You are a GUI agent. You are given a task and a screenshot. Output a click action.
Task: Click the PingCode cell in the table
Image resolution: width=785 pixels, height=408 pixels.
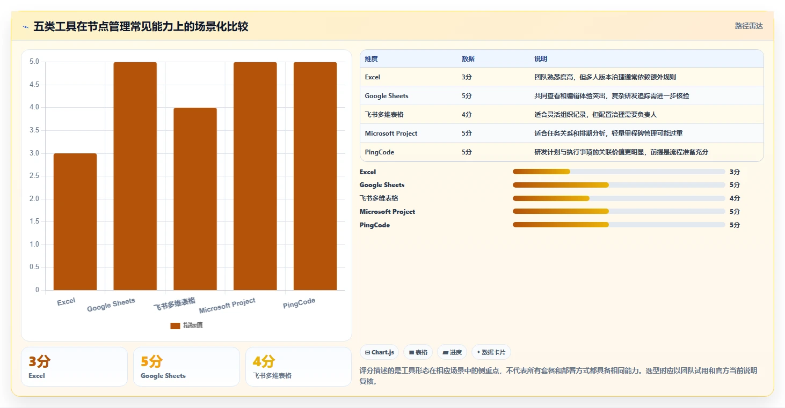click(x=379, y=152)
